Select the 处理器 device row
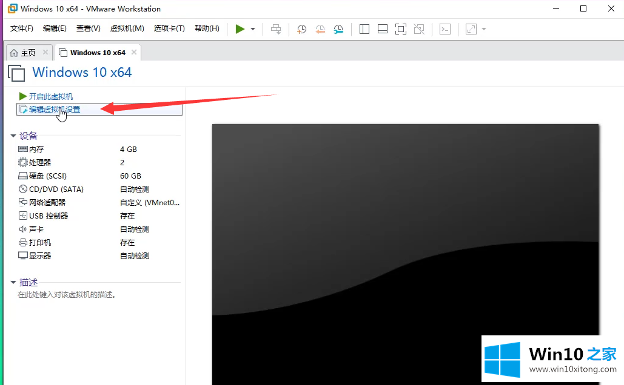Viewport: 624px width, 385px height. click(99, 162)
